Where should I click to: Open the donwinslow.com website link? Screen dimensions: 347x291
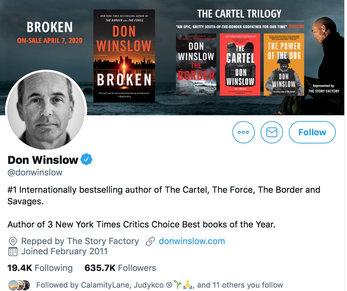coord(192,241)
